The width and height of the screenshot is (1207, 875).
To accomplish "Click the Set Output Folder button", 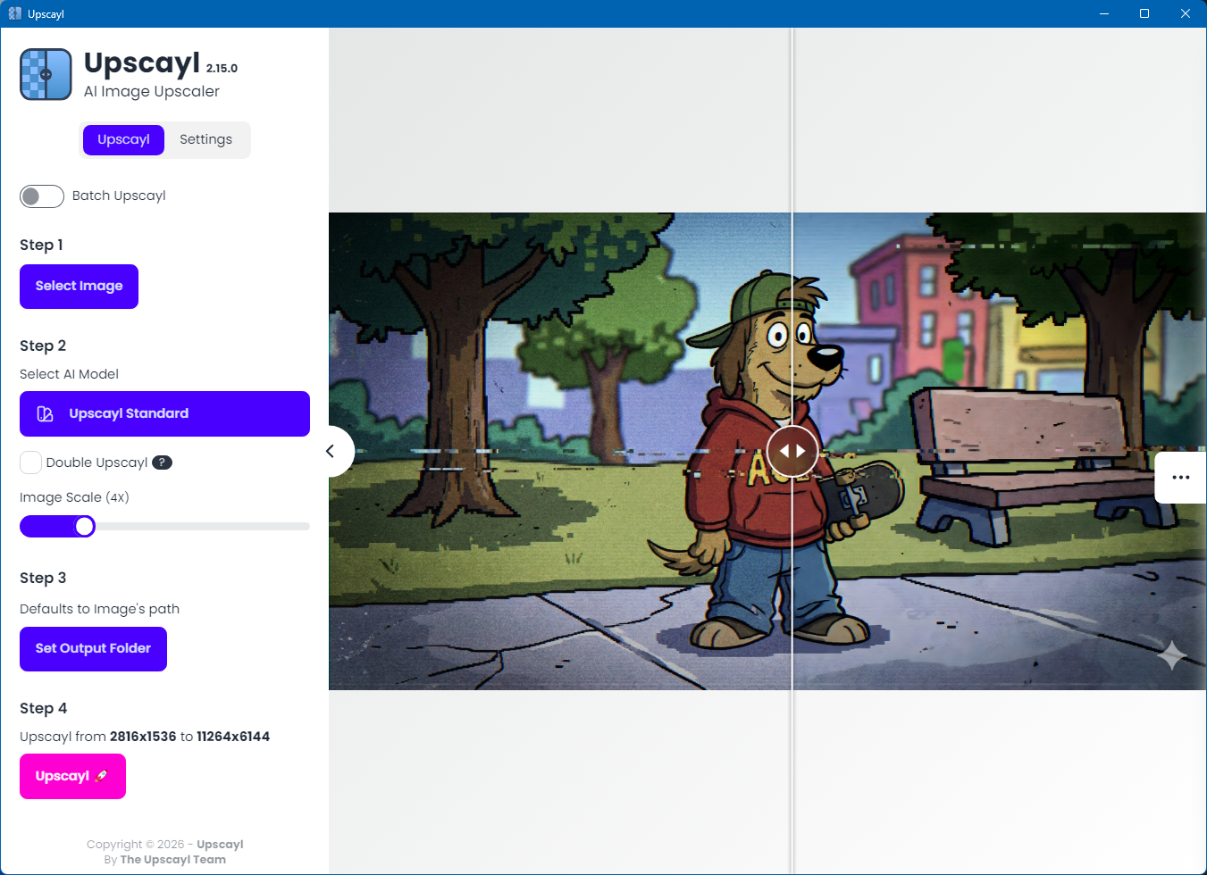I will (x=93, y=649).
